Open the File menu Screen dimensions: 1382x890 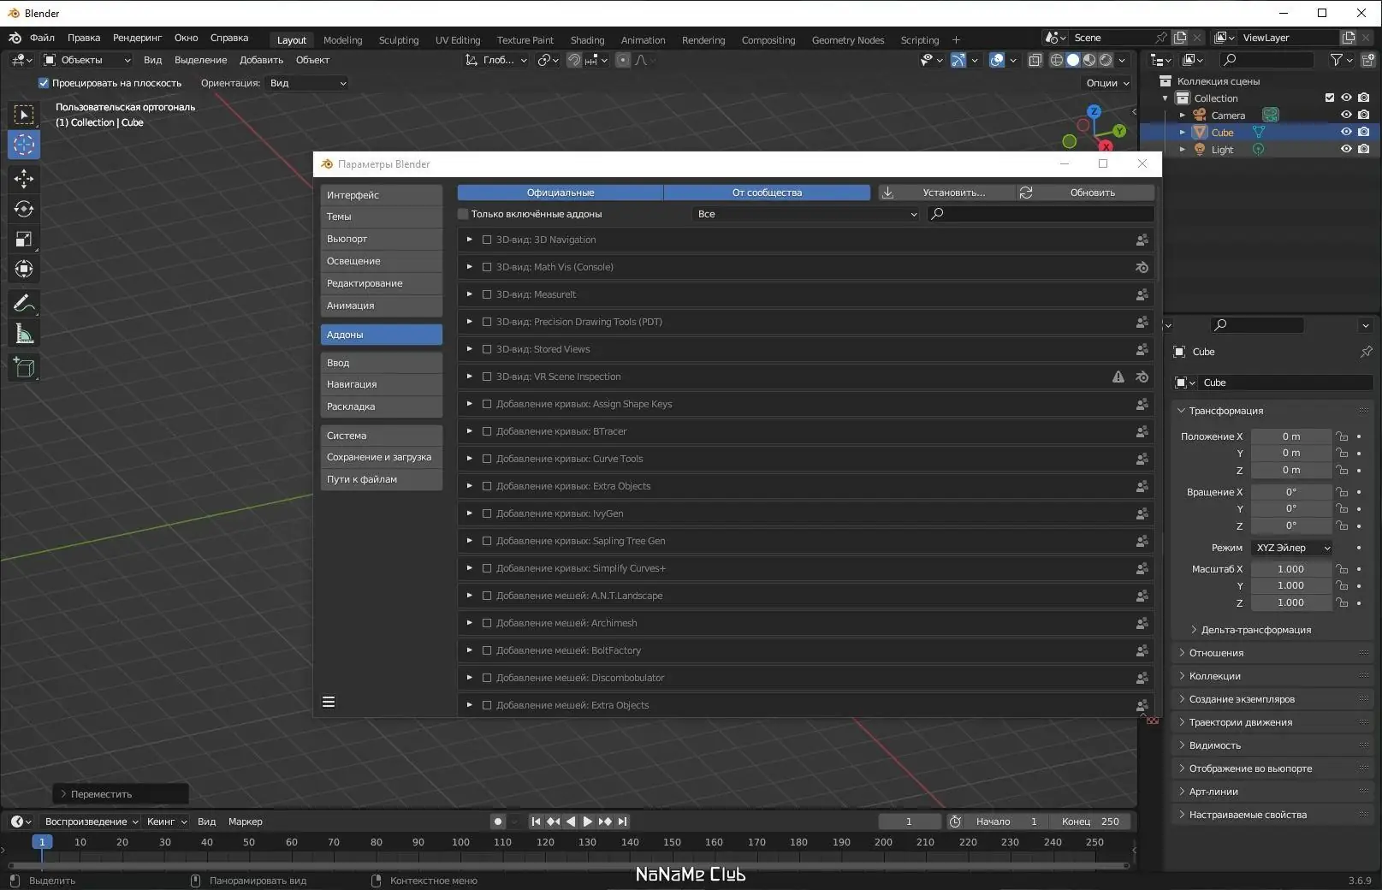point(42,38)
